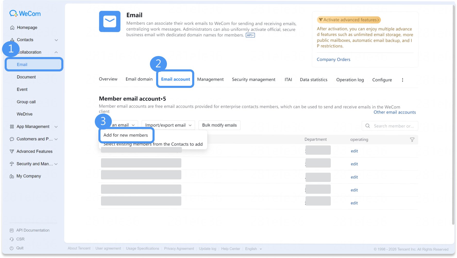Select Add for new members option
This screenshot has width=457, height=258.
point(126,135)
